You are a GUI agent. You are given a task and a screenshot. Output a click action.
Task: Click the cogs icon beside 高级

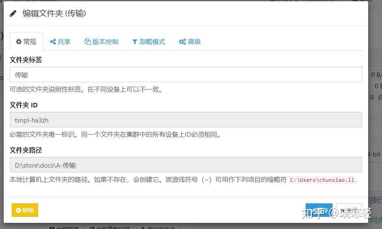tap(182, 42)
